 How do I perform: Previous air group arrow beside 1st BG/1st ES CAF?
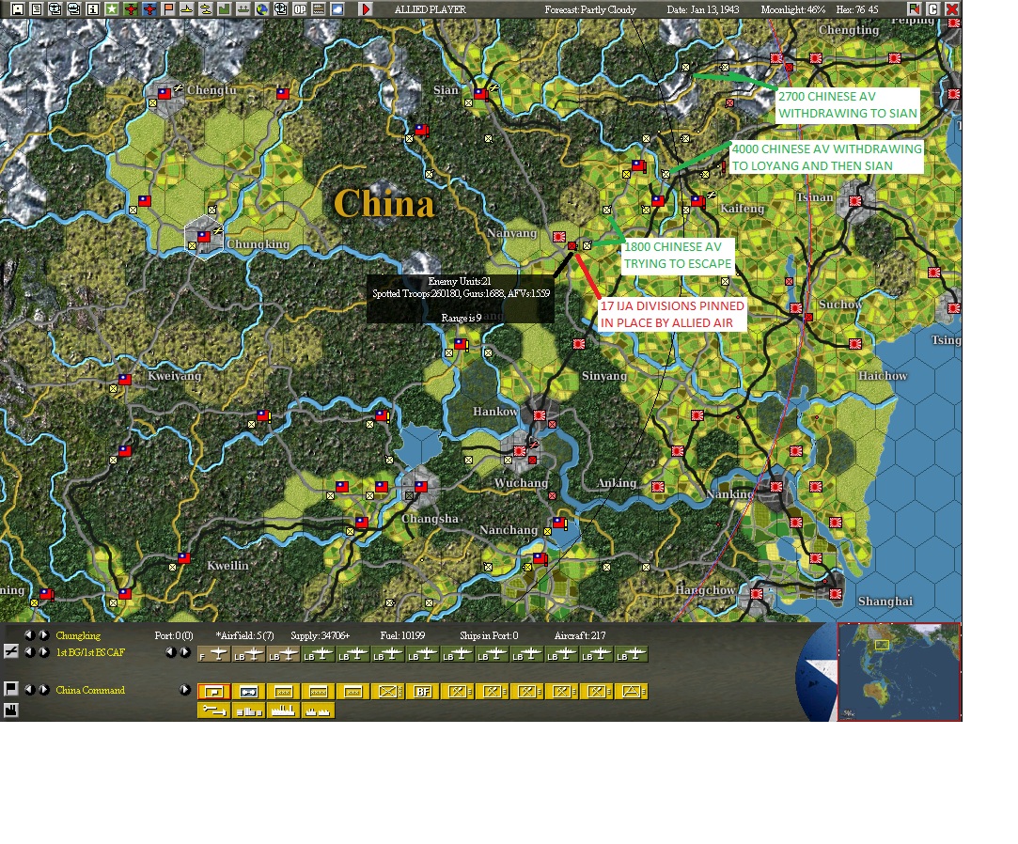(29, 652)
